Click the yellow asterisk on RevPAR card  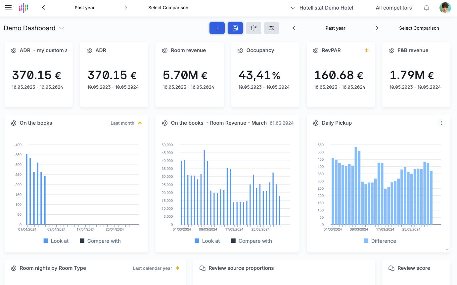point(366,50)
